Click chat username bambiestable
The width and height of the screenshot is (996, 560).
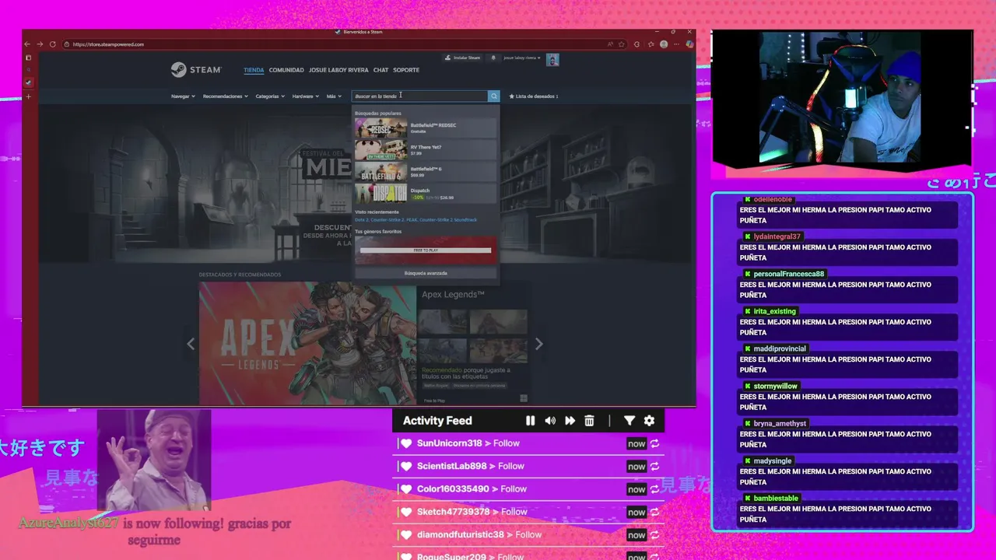tap(776, 498)
